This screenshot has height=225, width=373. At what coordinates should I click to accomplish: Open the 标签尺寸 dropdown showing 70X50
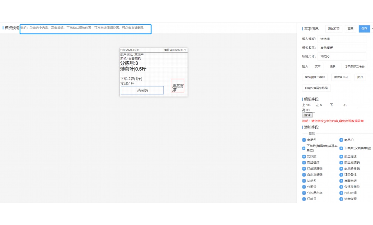(x=342, y=57)
